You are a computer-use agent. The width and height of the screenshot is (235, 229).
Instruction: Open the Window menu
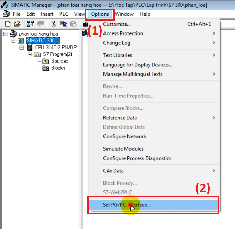[124, 14]
